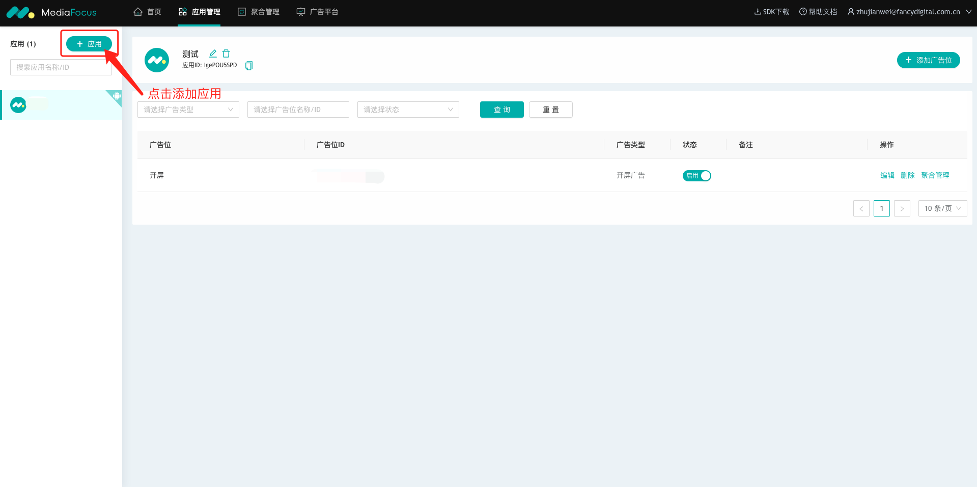The image size is (977, 487).
Task: Toggle the 启用 status switch for 开屏
Action: click(x=696, y=176)
